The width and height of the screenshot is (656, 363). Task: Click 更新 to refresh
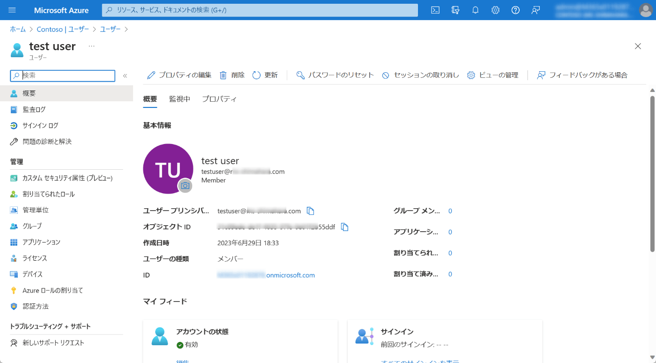[265, 75]
